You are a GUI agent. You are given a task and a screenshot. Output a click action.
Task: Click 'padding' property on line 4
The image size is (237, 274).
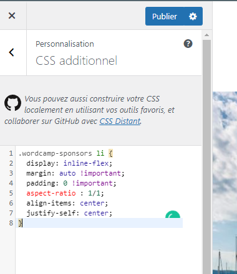pyautogui.click(x=41, y=183)
